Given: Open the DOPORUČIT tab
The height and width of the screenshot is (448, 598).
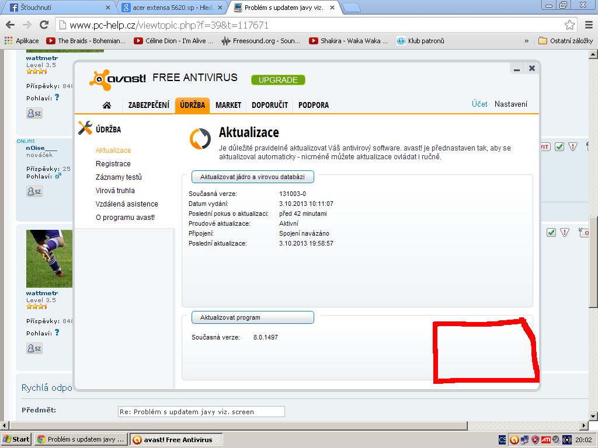Looking at the screenshot, I should tap(270, 105).
